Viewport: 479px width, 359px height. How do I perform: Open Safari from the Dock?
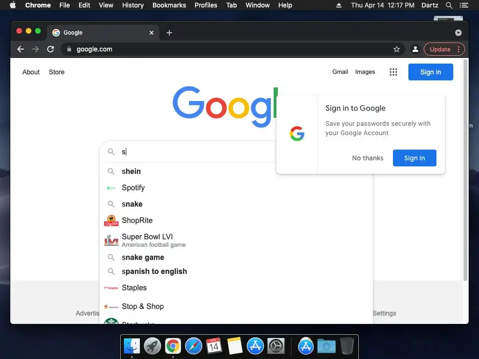(194, 346)
